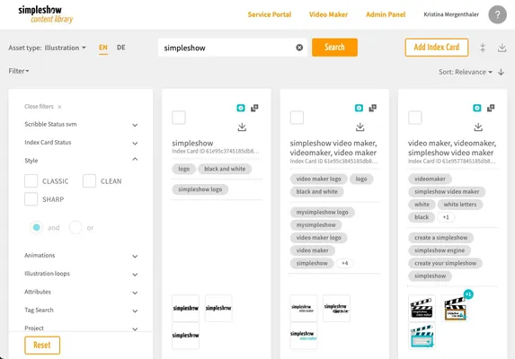Select checkbox on video maker, videomaker card
Viewport: 515px width, 359px height.
pos(415,118)
